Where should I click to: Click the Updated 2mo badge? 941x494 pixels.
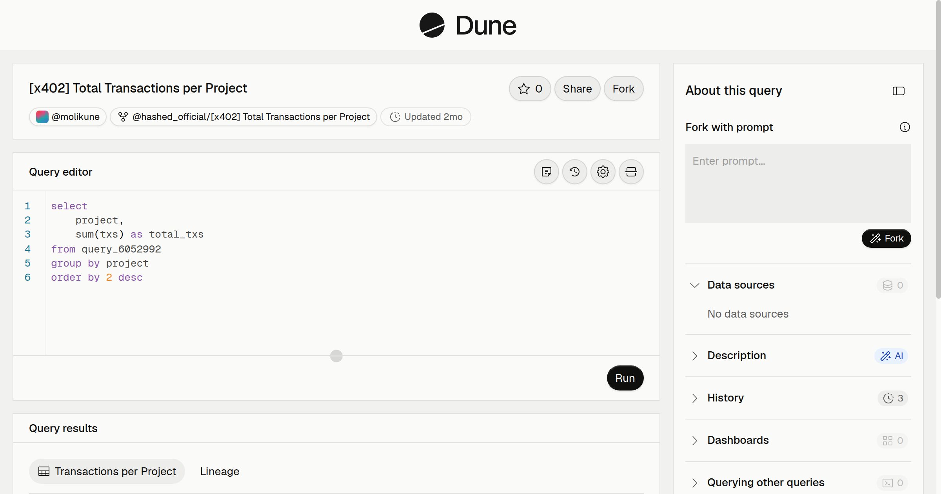pos(426,117)
